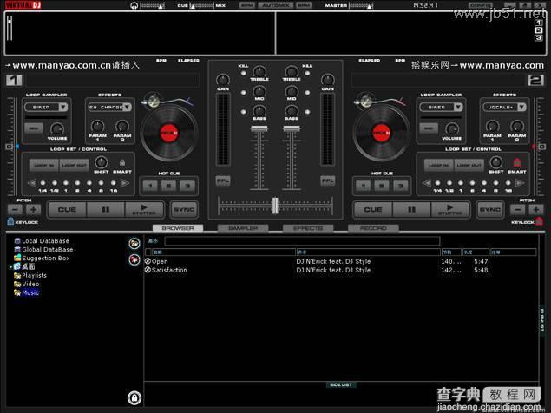Pause deck 1 playback
The image size is (551, 413).
(105, 209)
